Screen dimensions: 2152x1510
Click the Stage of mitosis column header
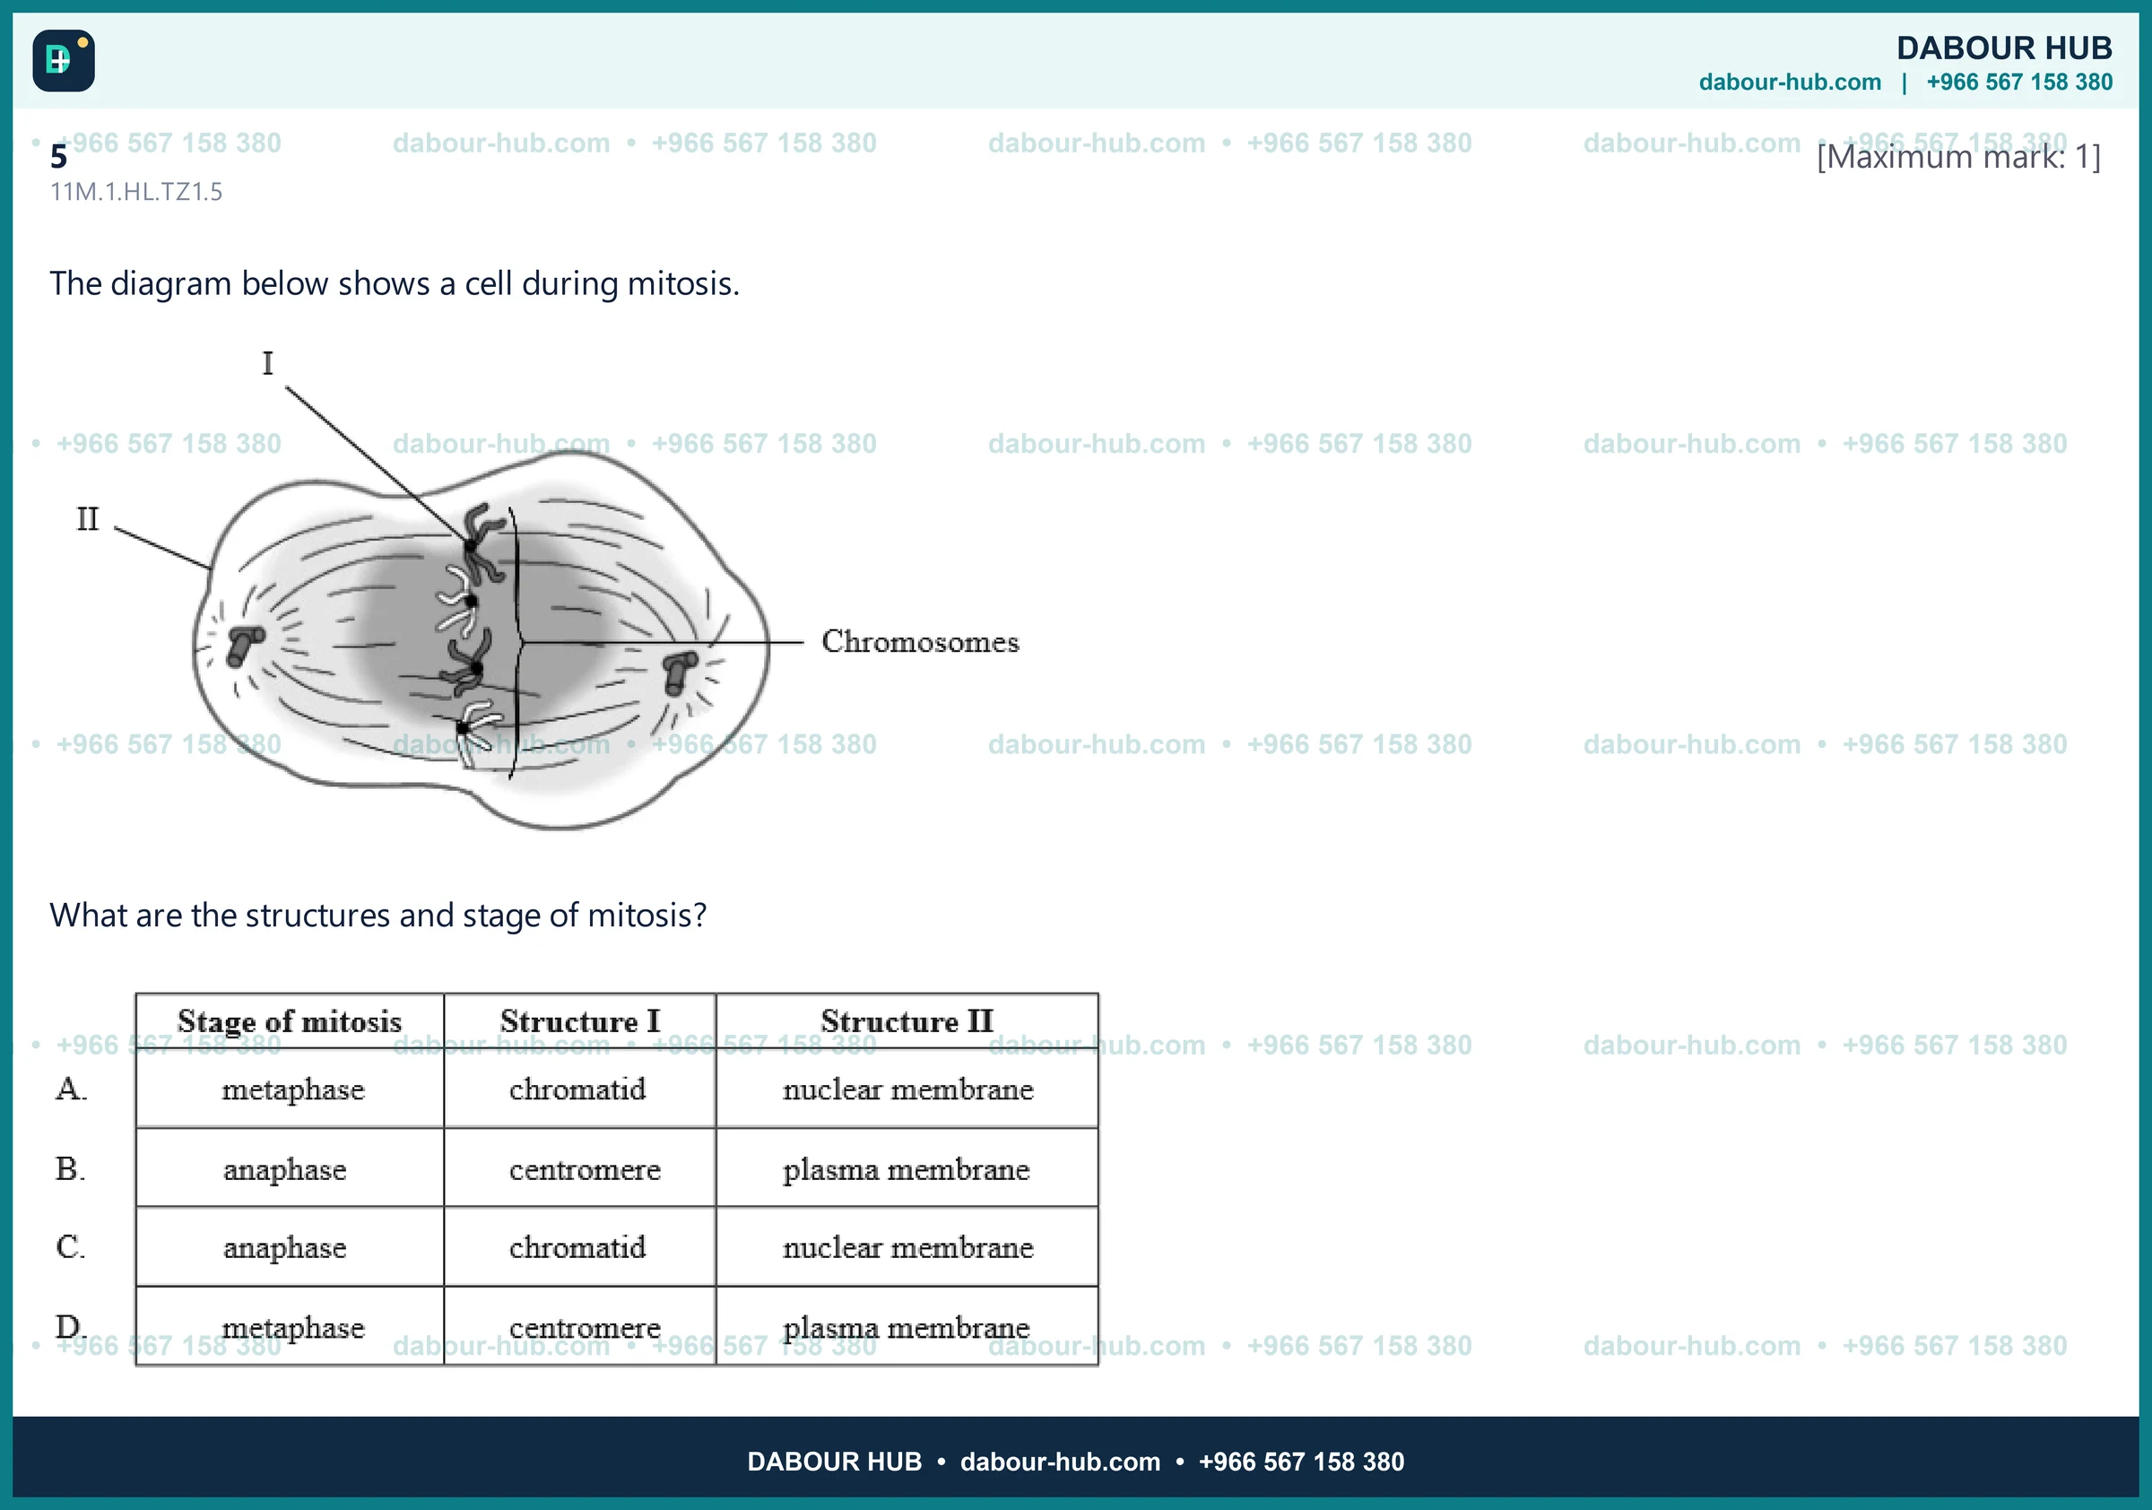click(x=290, y=1021)
